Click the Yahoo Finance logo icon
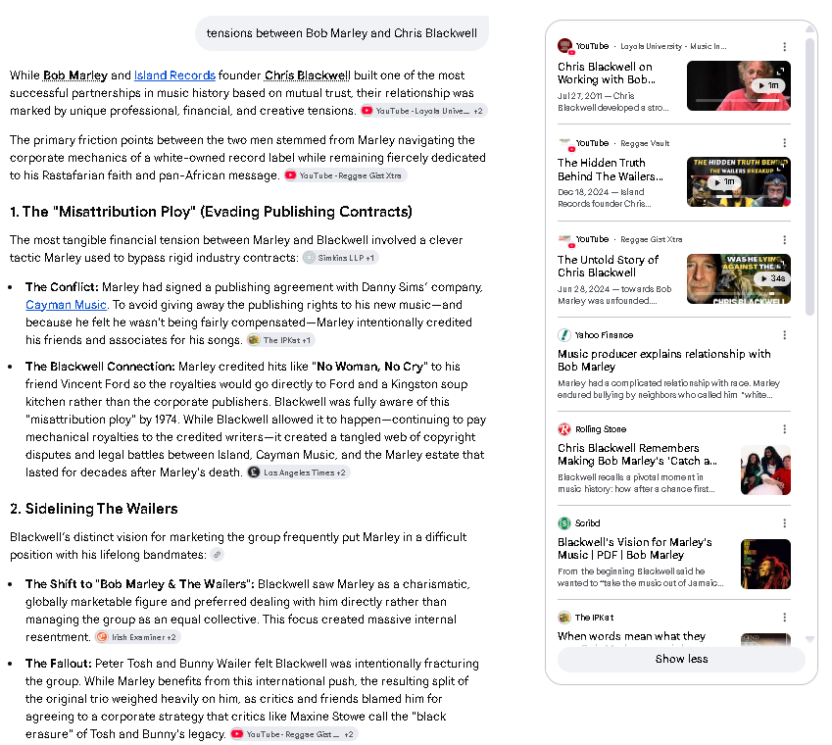 pos(564,335)
